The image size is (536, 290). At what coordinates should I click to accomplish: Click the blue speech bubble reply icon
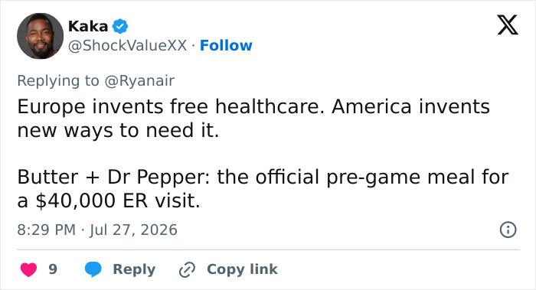click(93, 269)
